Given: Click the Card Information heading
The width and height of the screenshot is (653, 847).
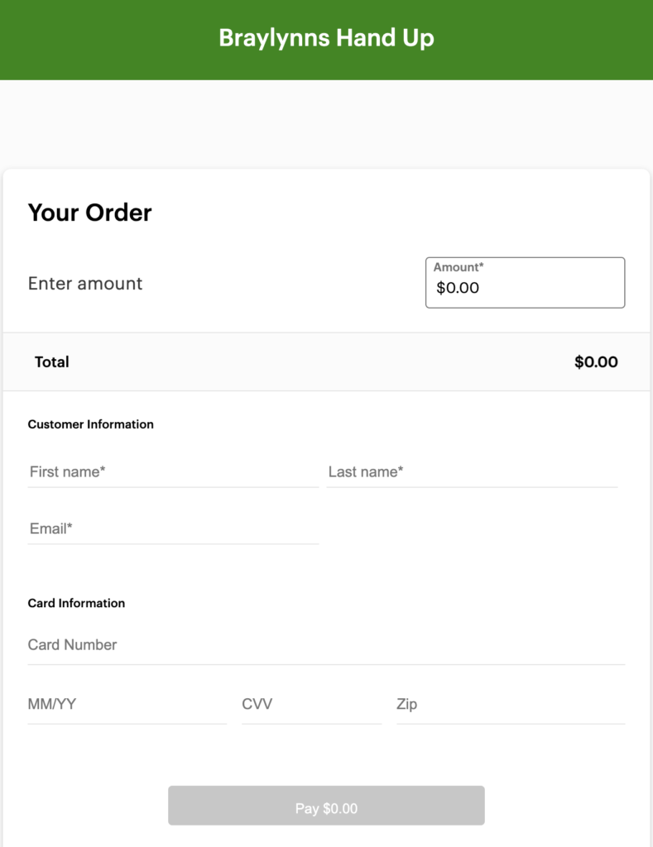Looking at the screenshot, I should point(77,603).
